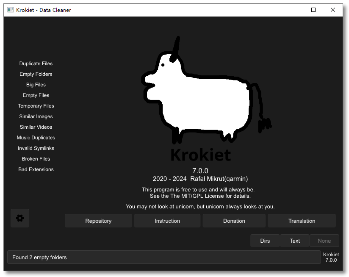Open Music Duplicates tool

36,138
